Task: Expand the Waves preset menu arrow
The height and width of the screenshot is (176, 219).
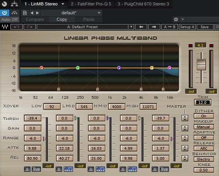Action: [x=131, y=27]
